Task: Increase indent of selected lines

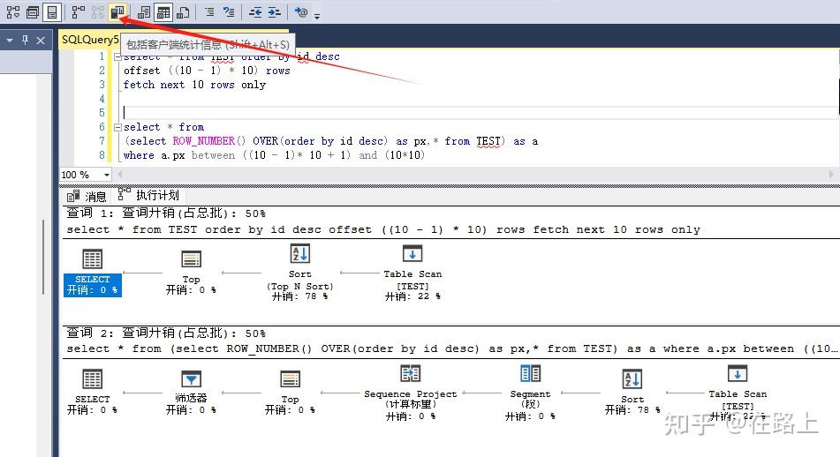Action: point(275,11)
